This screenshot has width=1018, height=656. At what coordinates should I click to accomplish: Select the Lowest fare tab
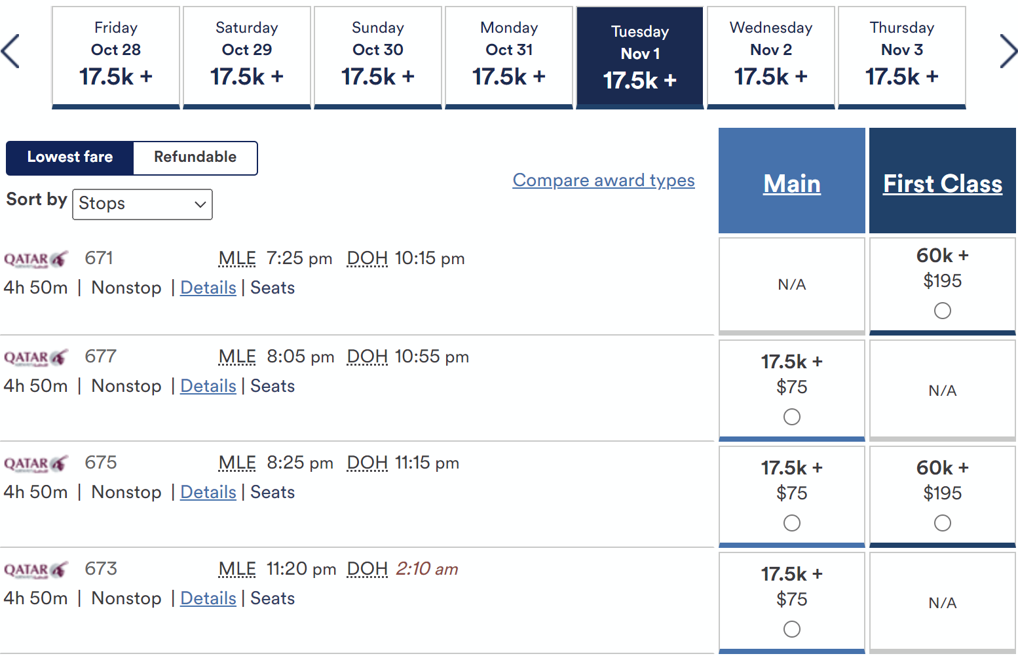click(x=69, y=157)
